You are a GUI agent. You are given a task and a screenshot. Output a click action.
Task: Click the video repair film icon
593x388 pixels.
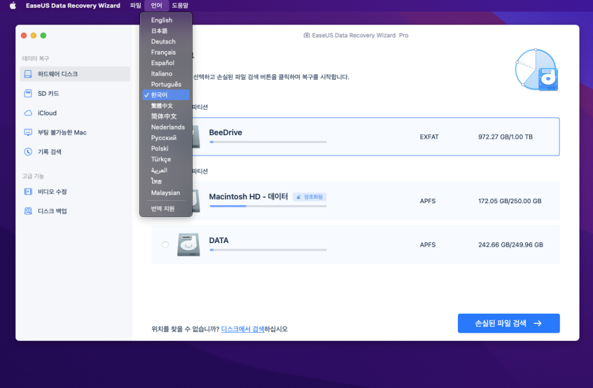pos(28,192)
